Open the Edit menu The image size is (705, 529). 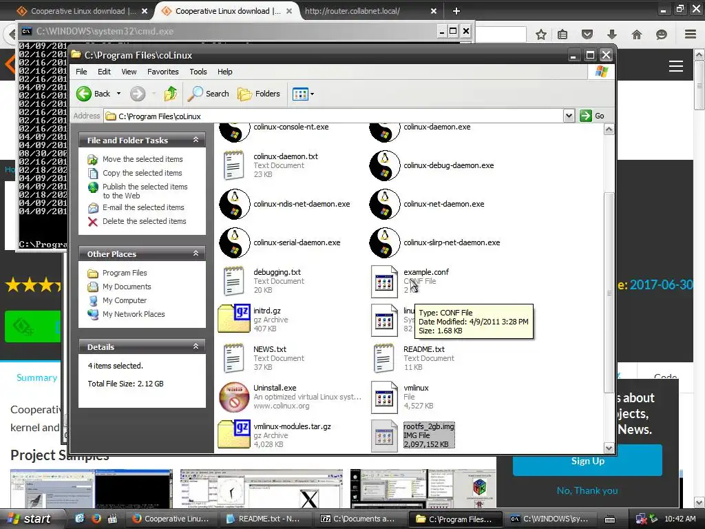(104, 72)
